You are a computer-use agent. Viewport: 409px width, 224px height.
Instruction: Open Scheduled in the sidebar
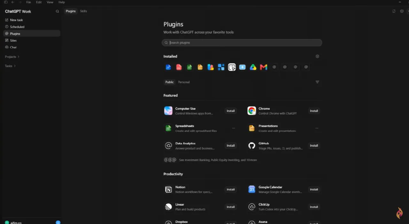pos(32,27)
